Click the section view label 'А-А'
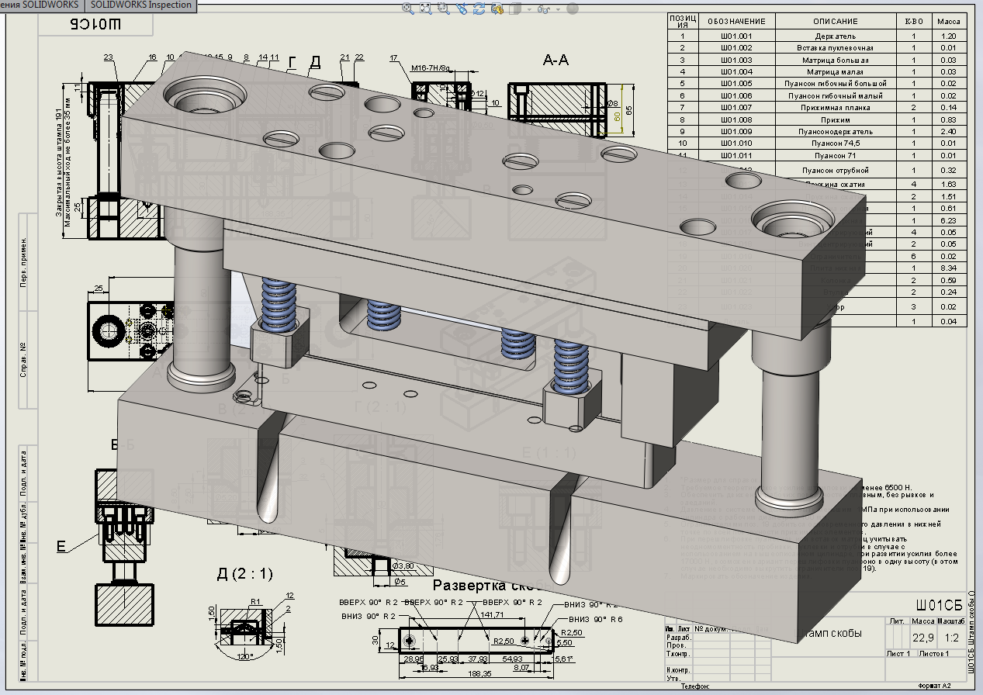 (556, 60)
